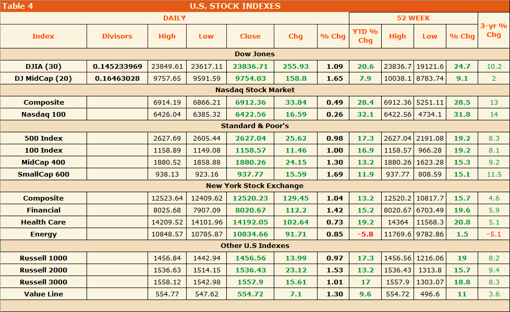Click the '500 Index' row label
Image resolution: width=510 pixels, height=312 pixels.
(44, 138)
